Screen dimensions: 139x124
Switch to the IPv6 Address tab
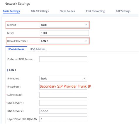38,49
